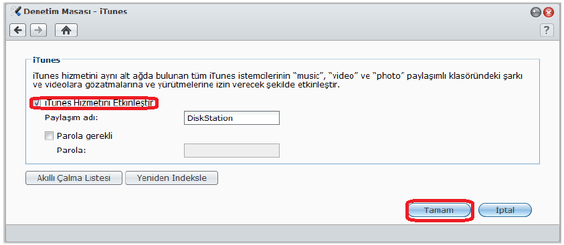Click the iTunes Hizmetini Etkinleştir label text
The height and width of the screenshot is (245, 564).
tap(100, 103)
